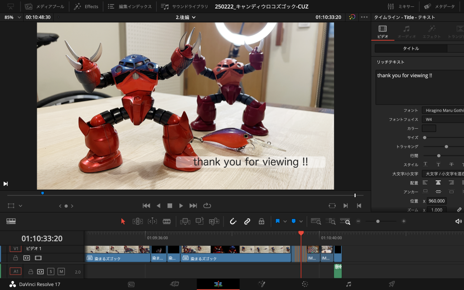Expand the 2.後編 timeline name dropdown
The height and width of the screenshot is (290, 464).
(186, 17)
